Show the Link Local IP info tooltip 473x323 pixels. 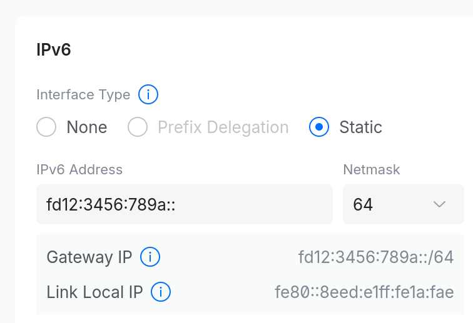[x=161, y=292]
